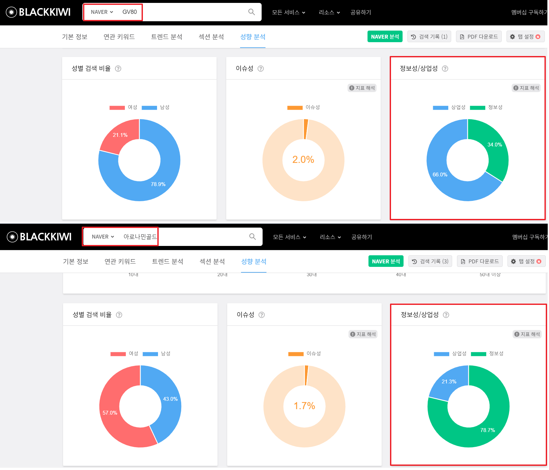Click 지표 해석 in top 정보성/상업성 card

coord(526,88)
